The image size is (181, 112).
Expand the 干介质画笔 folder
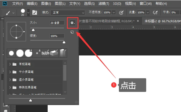click(10, 72)
